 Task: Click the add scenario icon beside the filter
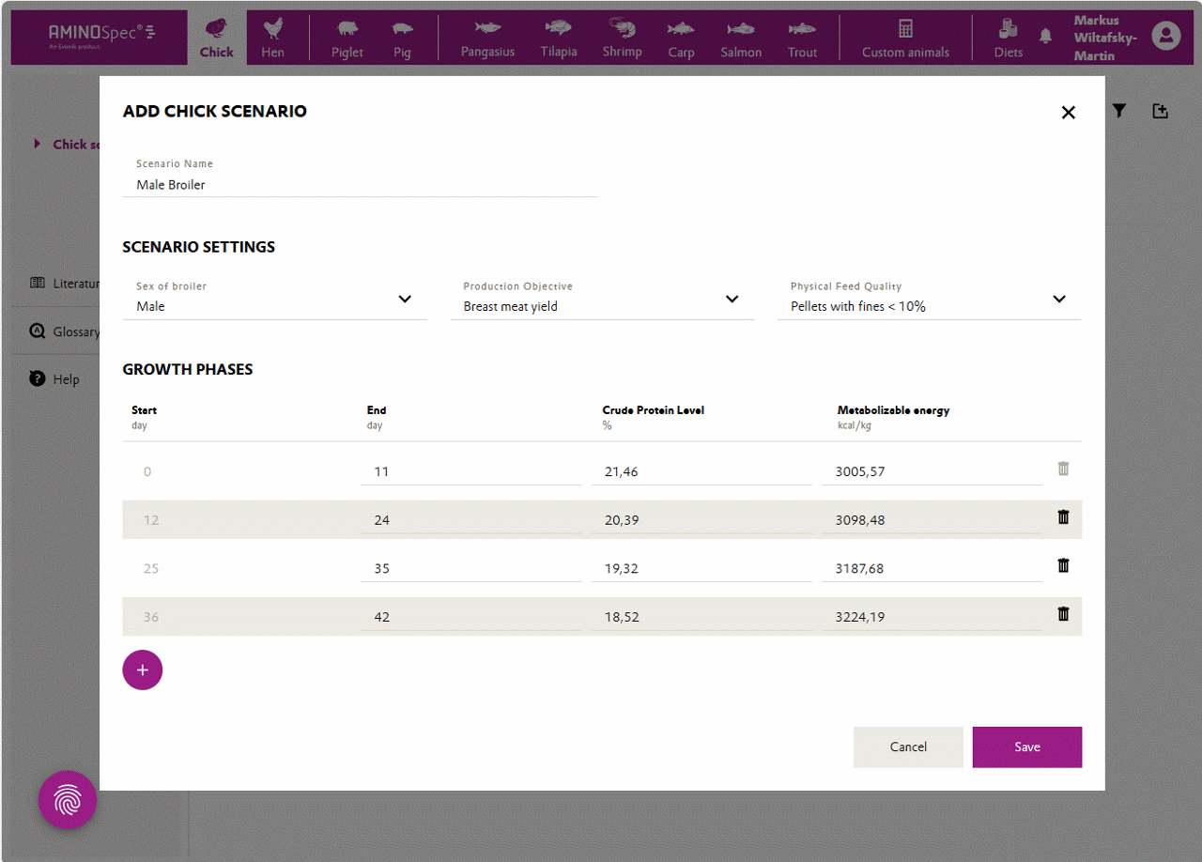(x=1160, y=111)
